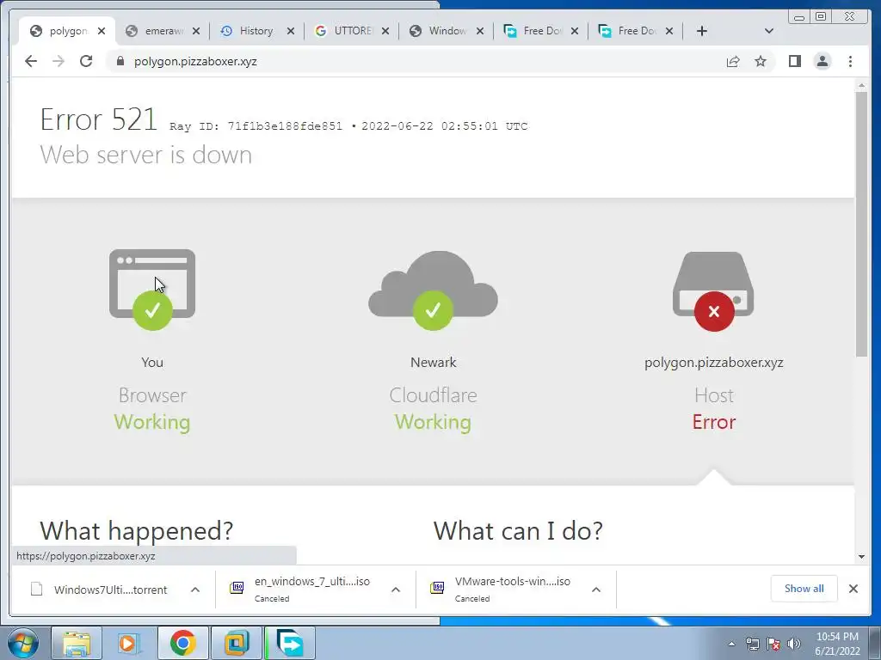Click the Cloudflare cloud icon
881x660 pixels.
click(434, 290)
